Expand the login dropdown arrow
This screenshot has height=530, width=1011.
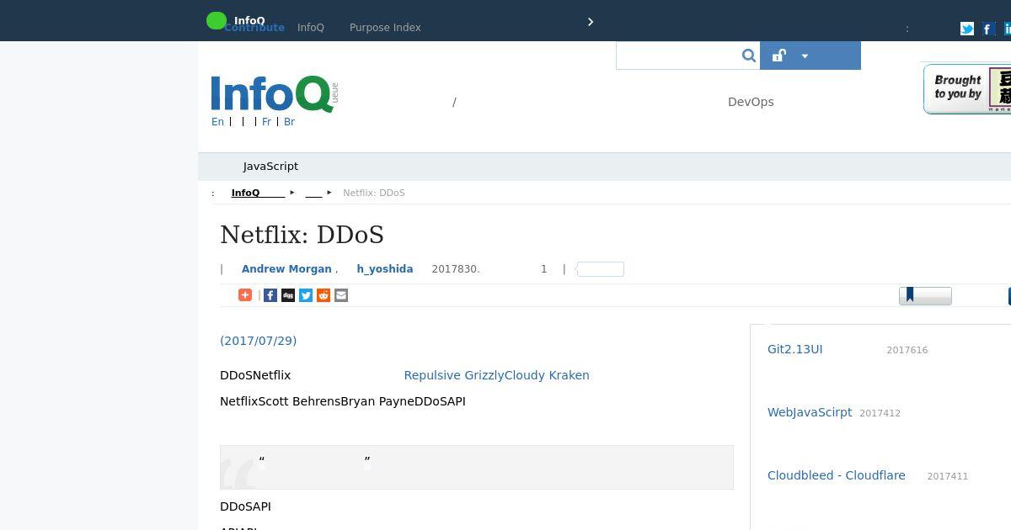point(805,56)
